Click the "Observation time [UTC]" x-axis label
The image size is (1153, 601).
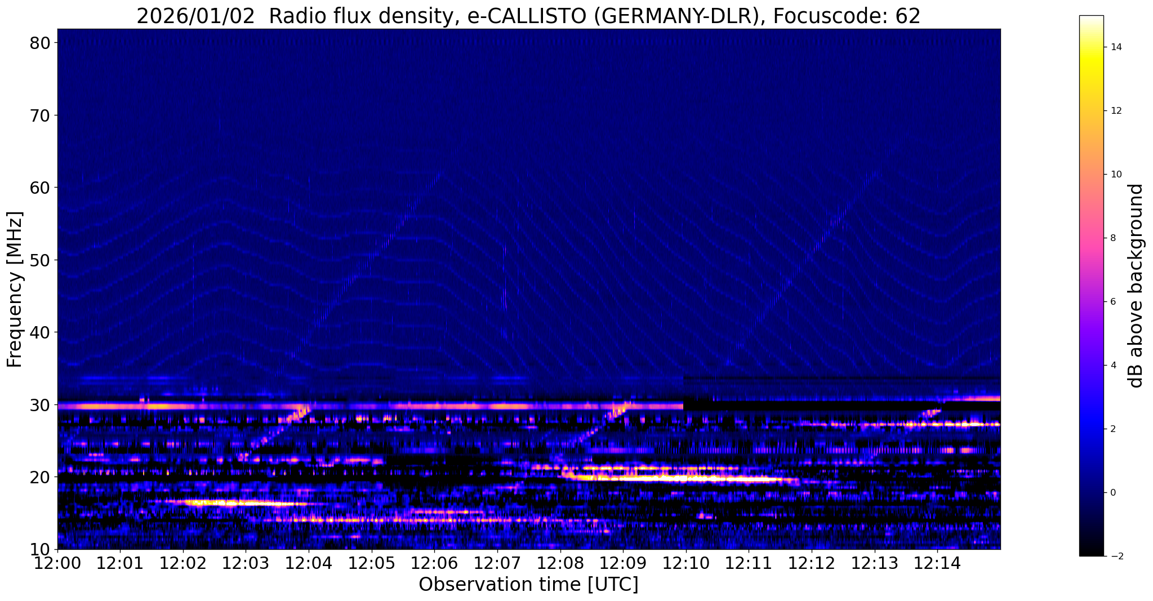coord(528,585)
